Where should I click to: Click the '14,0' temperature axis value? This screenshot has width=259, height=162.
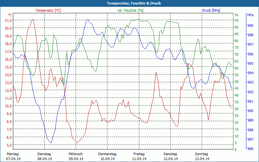point(8,75)
